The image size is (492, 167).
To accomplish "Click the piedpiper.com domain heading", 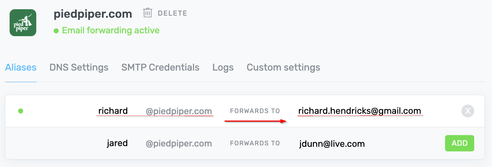I will [93, 14].
